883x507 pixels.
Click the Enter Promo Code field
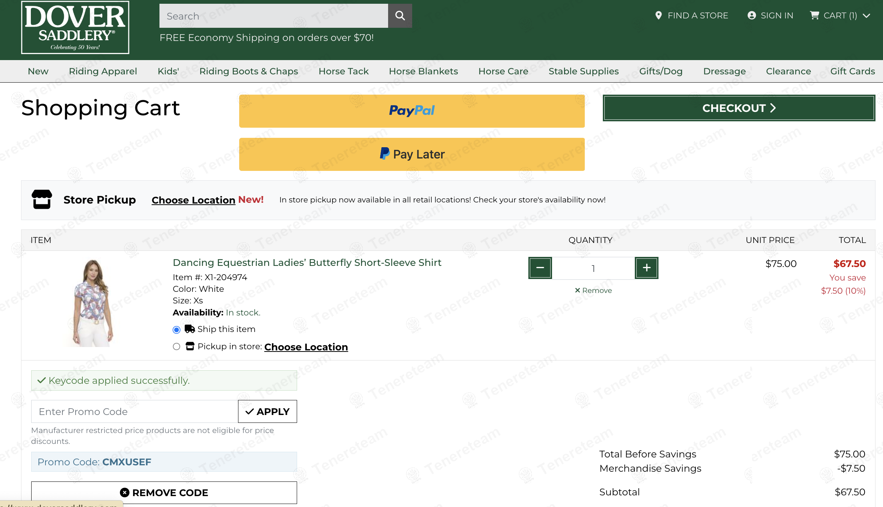pos(134,412)
